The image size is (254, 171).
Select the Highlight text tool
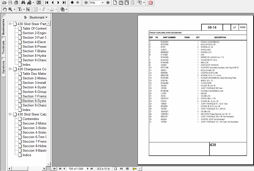tap(52, 9)
